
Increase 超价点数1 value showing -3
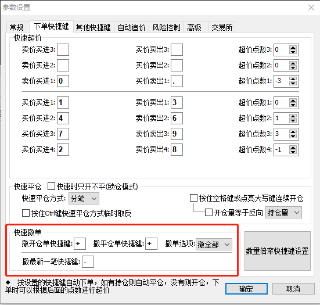(293, 79)
